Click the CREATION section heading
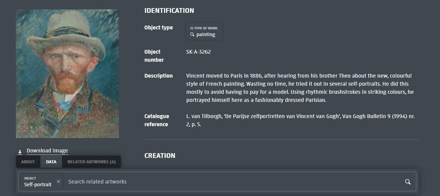Image resolution: width=440 pixels, height=196 pixels. [160, 156]
